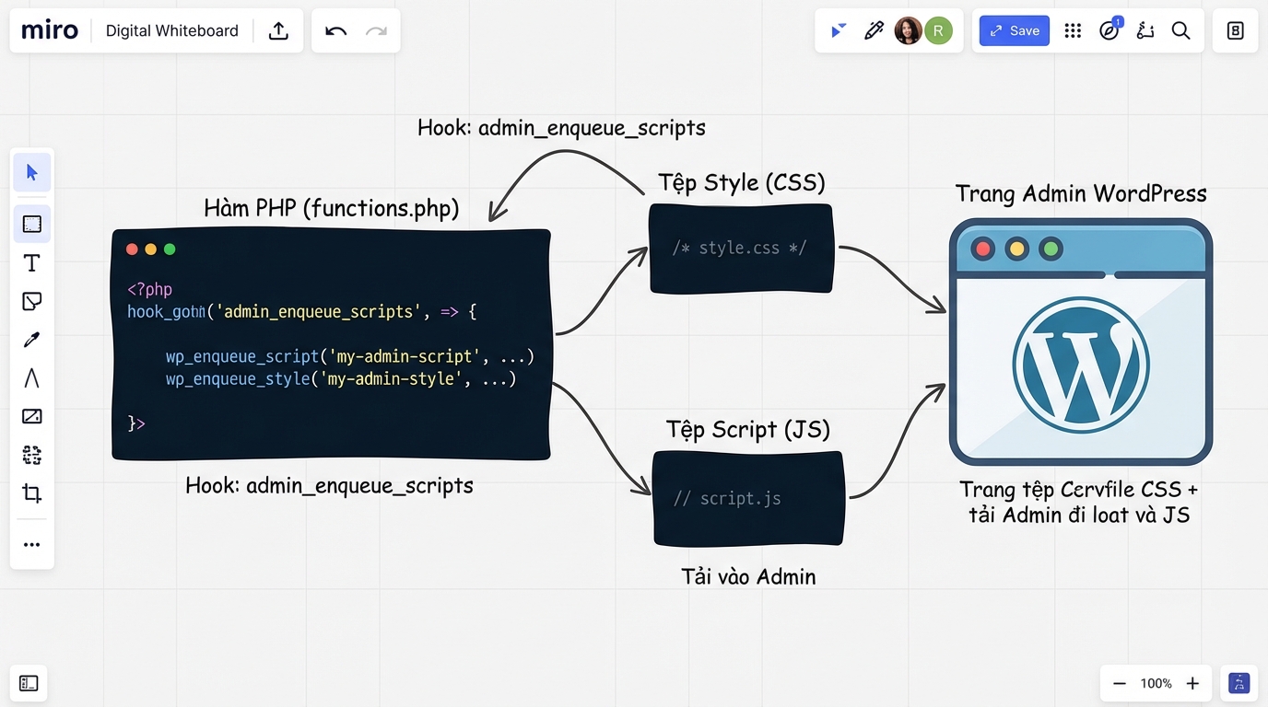Viewport: 1268px width, 707px height.
Task: Select the pen drawing tool
Action: [x=31, y=339]
